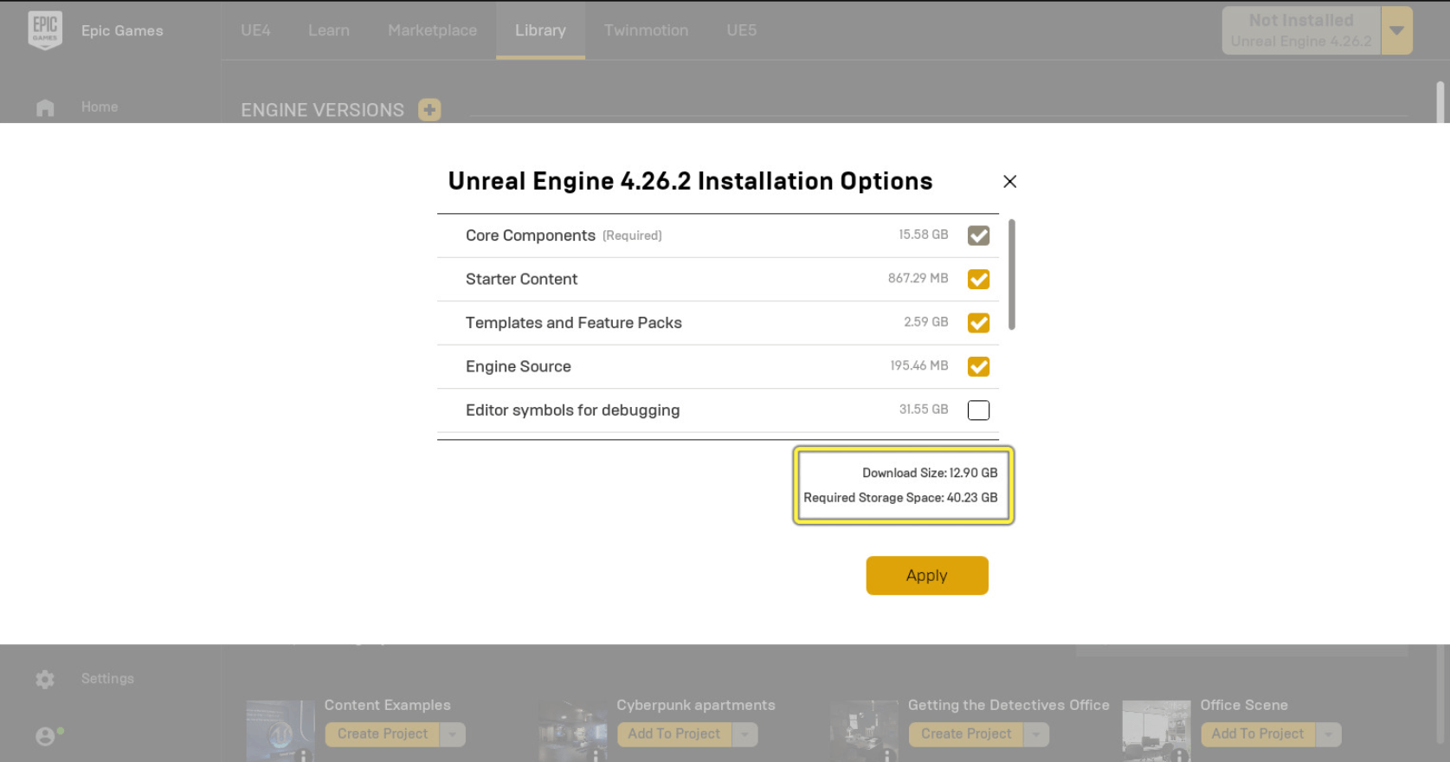Open the Home icon in sidebar
Viewport: 1450px width, 762px height.
45,107
